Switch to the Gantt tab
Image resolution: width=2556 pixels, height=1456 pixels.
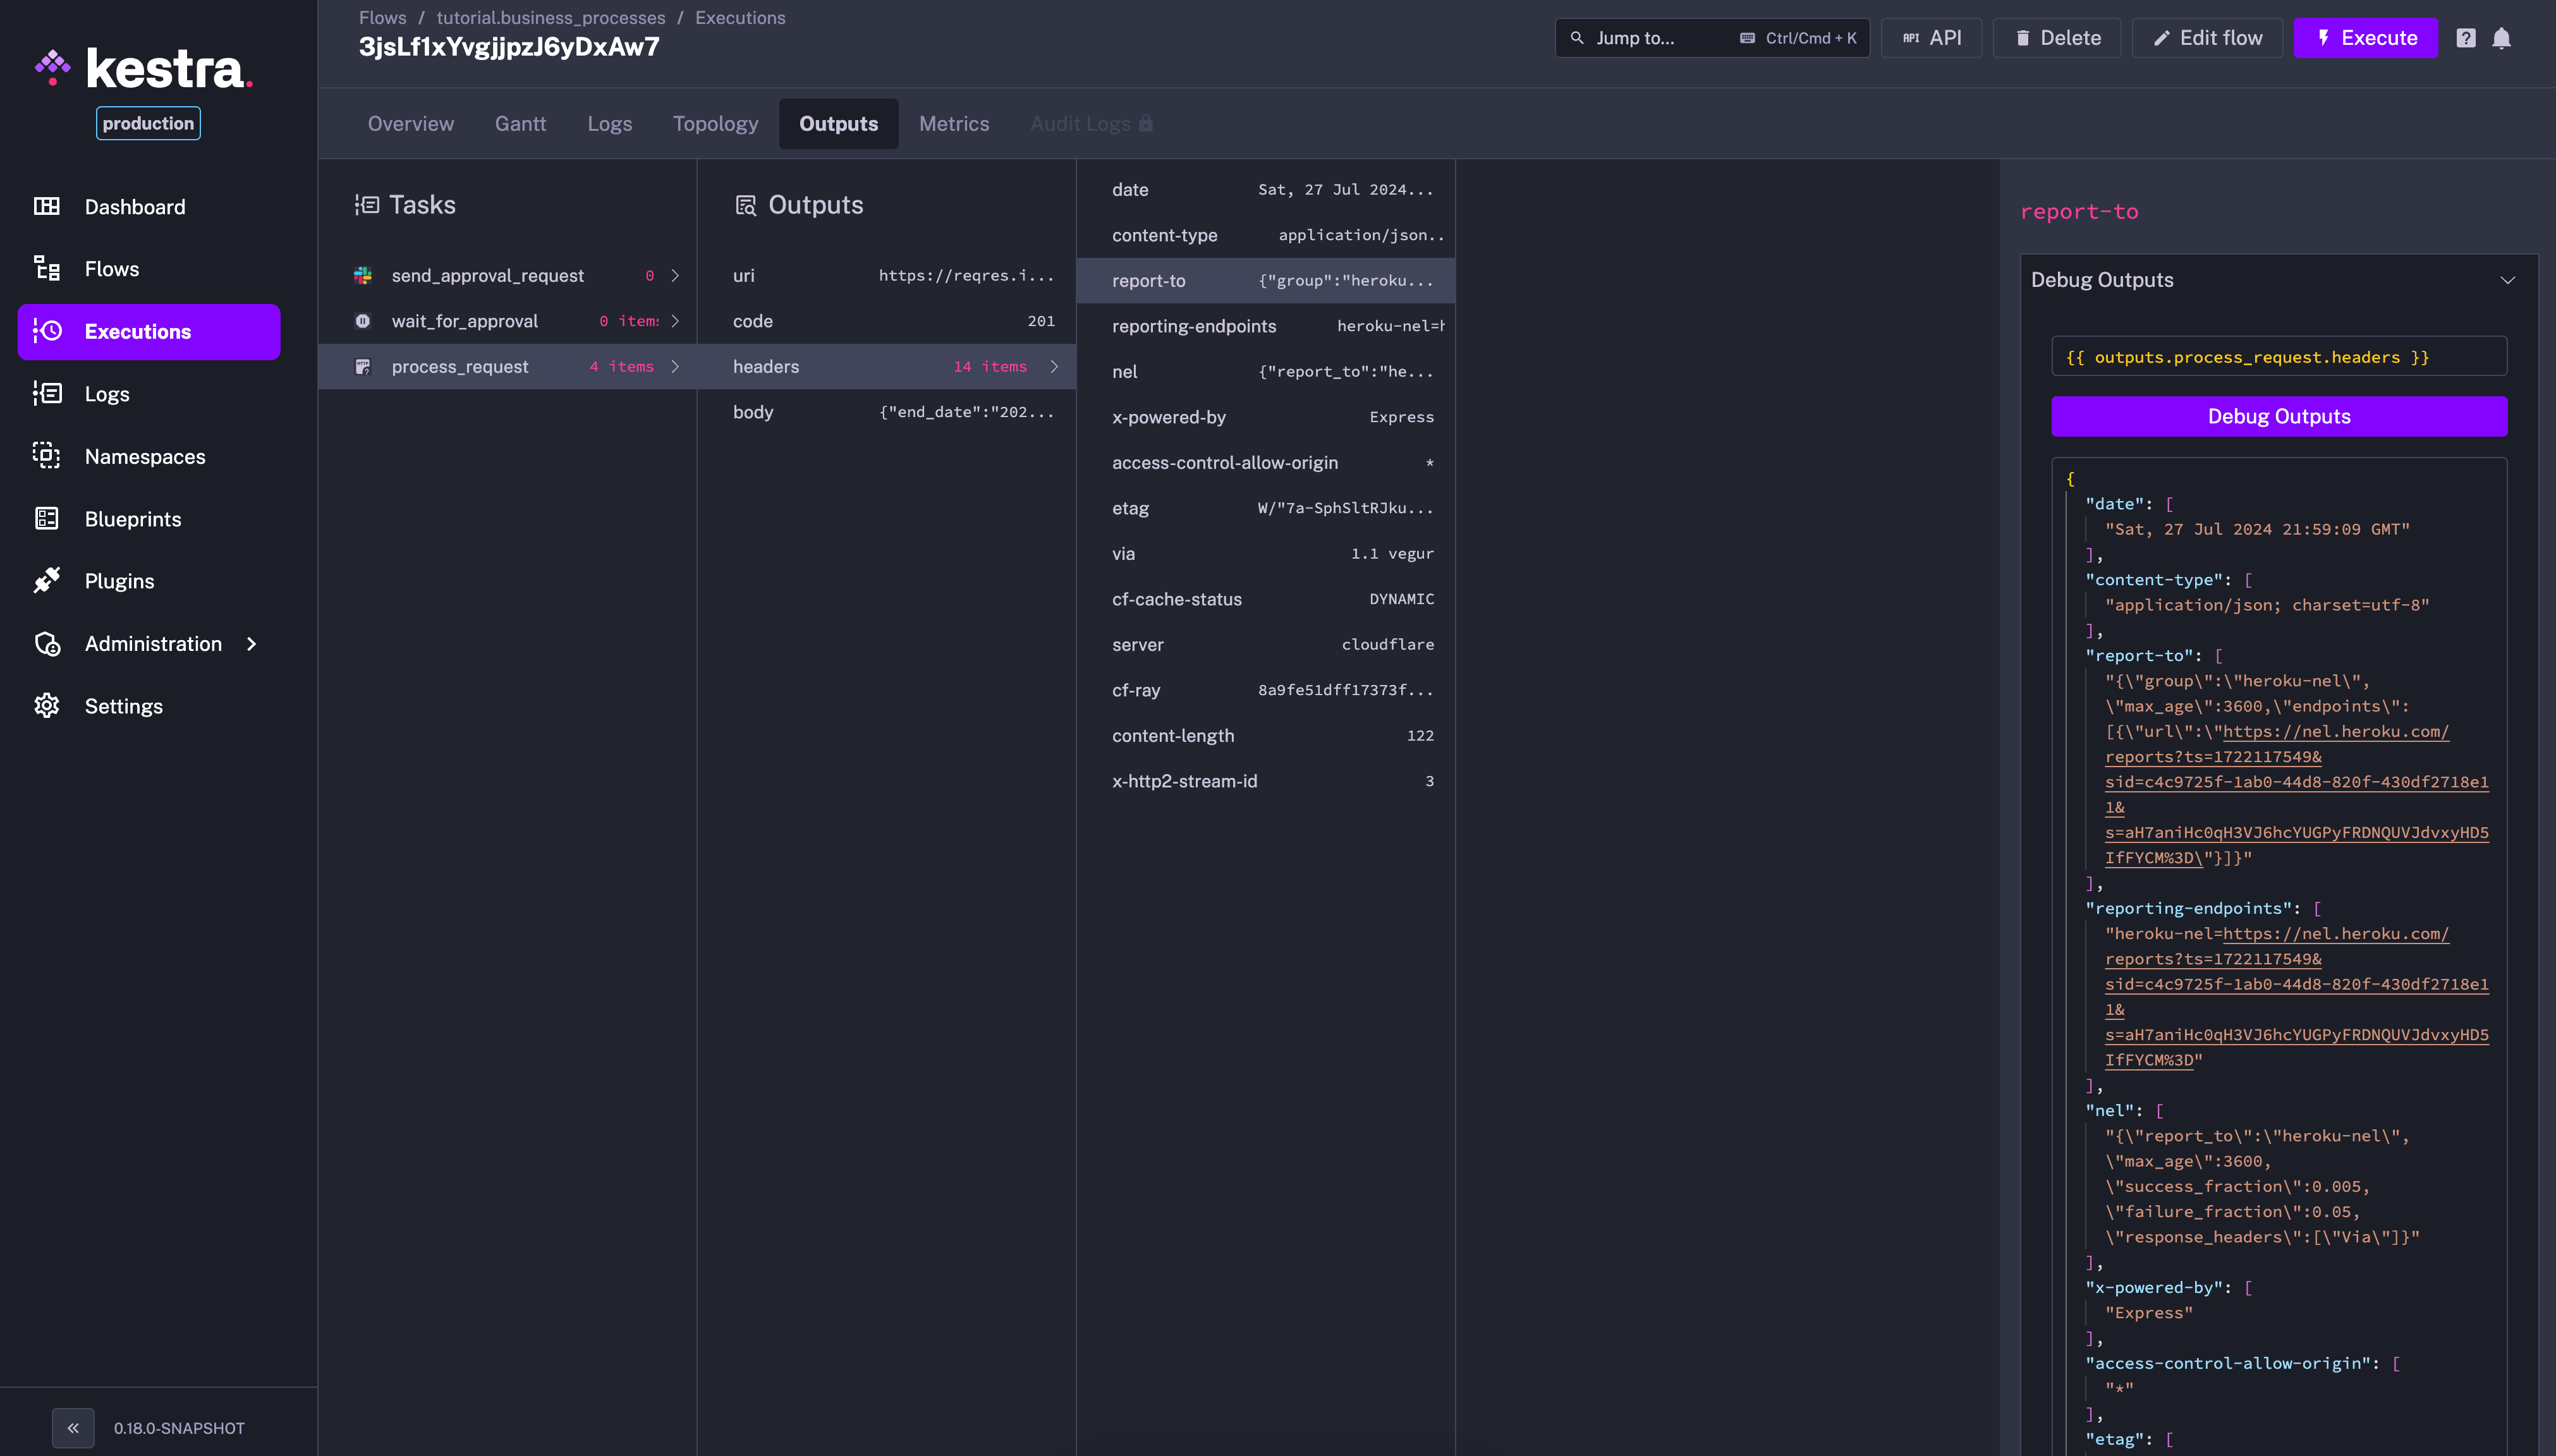point(520,123)
